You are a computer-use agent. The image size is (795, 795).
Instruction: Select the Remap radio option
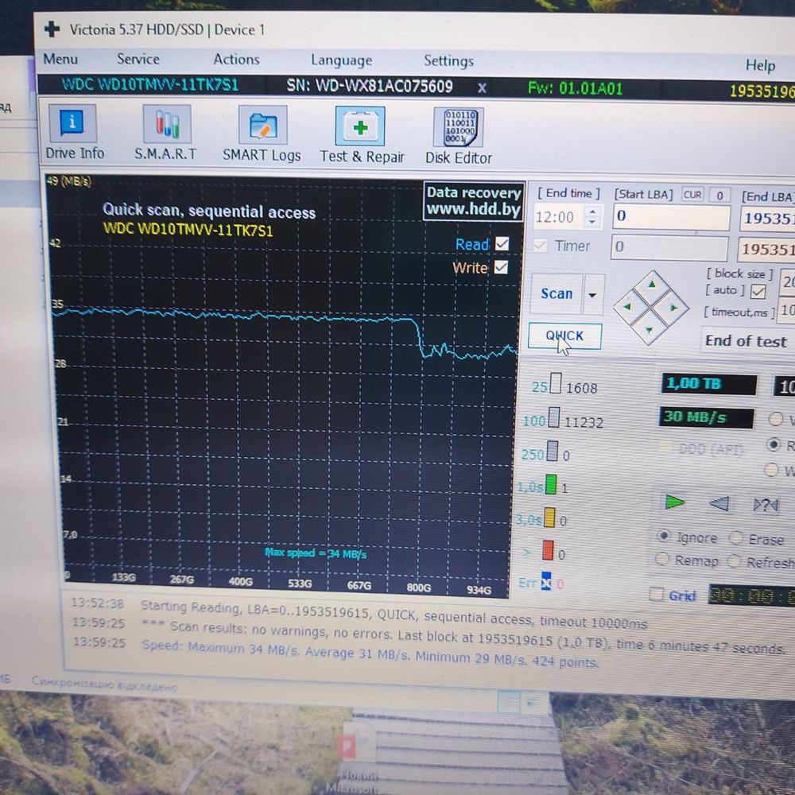[661, 559]
